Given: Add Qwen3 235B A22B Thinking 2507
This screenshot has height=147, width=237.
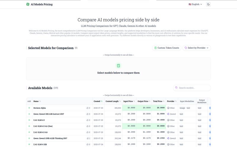Looking at the screenshot, I should pyautogui.click(x=29, y=138).
